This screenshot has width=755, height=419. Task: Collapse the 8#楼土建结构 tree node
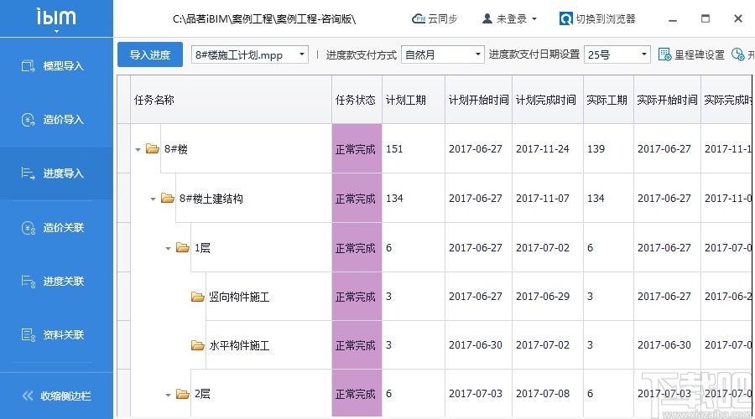pyautogui.click(x=154, y=199)
